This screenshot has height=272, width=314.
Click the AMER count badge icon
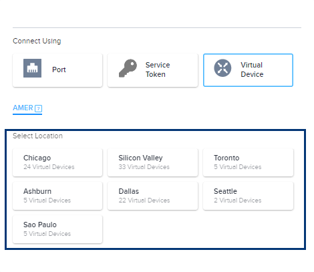[x=39, y=108]
